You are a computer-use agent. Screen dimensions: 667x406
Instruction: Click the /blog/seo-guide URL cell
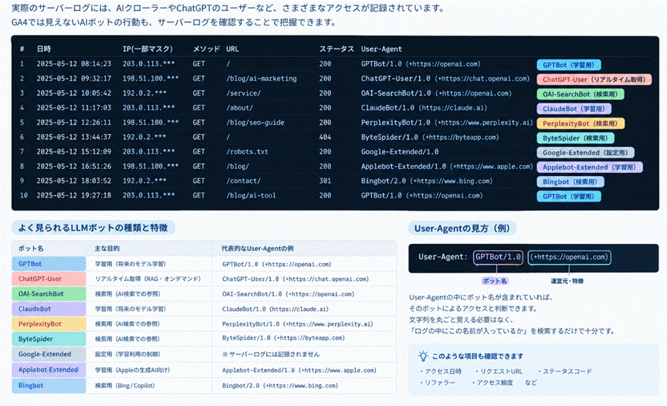click(256, 123)
